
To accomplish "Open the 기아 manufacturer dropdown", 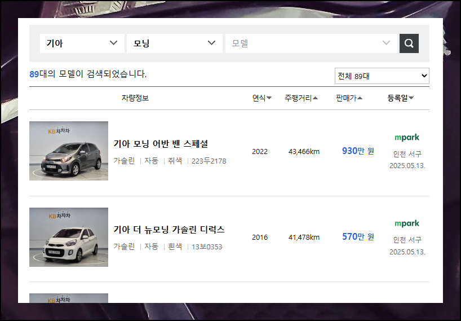I will 82,43.
